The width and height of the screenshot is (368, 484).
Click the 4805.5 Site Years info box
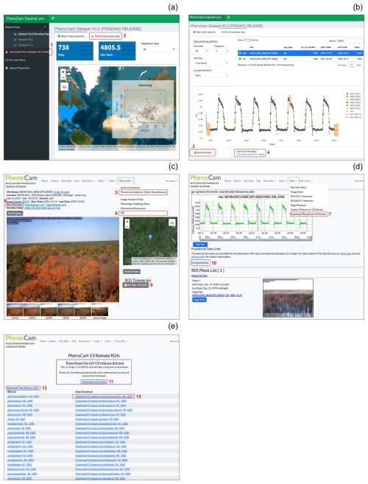tap(117, 51)
